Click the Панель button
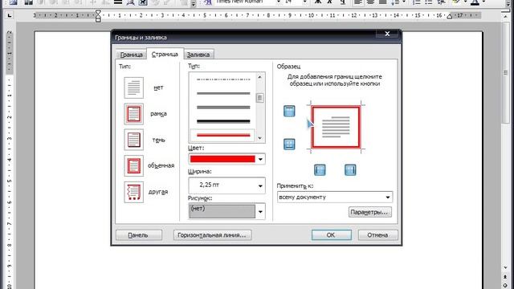This screenshot has width=514, height=289. [139, 235]
